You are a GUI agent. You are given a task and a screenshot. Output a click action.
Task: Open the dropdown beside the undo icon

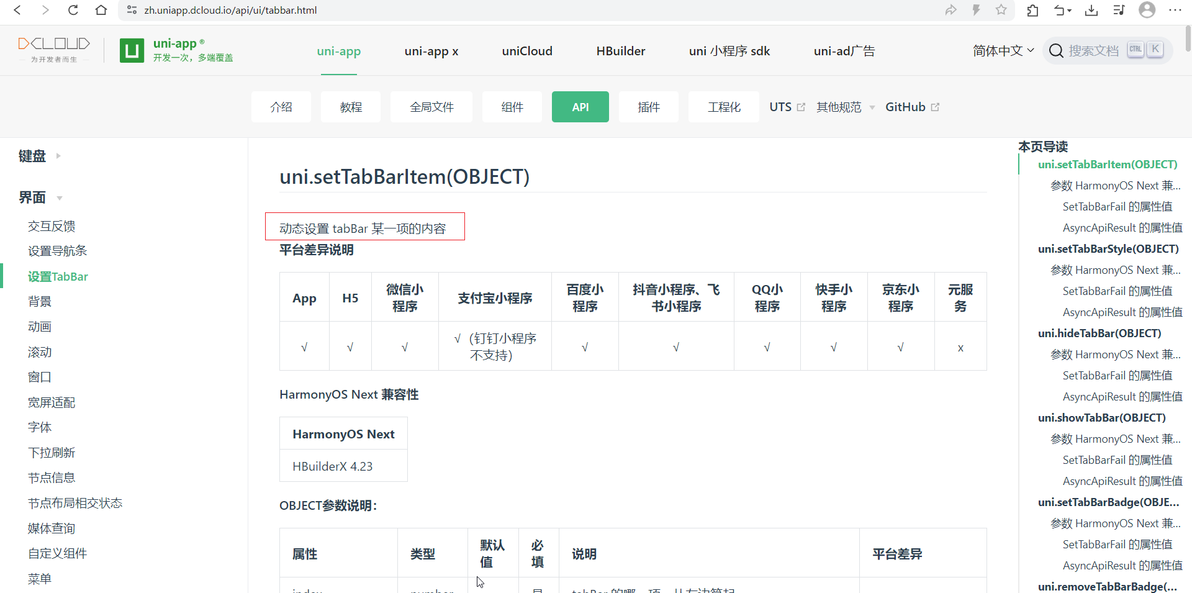(x=1070, y=11)
